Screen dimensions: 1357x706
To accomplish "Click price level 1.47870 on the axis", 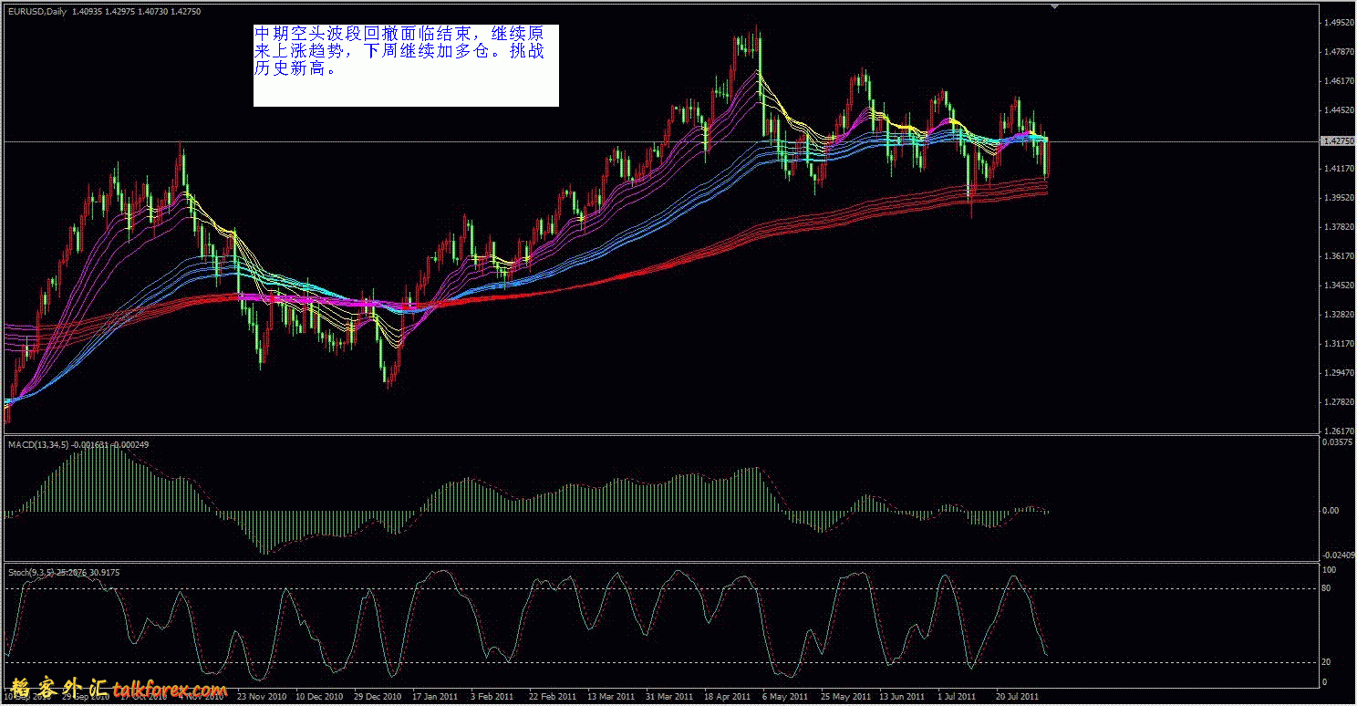I will tap(1338, 52).
